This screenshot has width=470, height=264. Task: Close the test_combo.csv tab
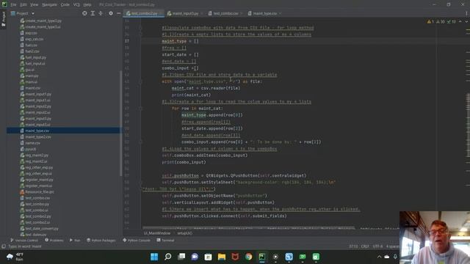pyautogui.click(x=242, y=13)
